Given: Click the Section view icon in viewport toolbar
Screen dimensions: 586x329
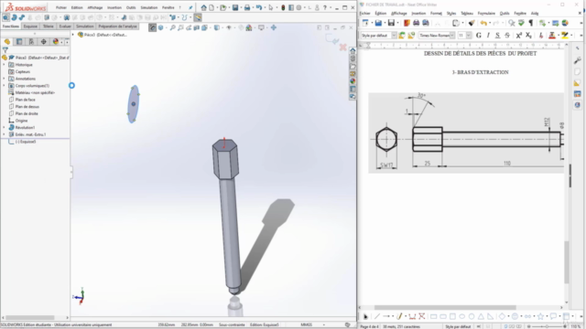Looking at the screenshot, I should [x=197, y=27].
